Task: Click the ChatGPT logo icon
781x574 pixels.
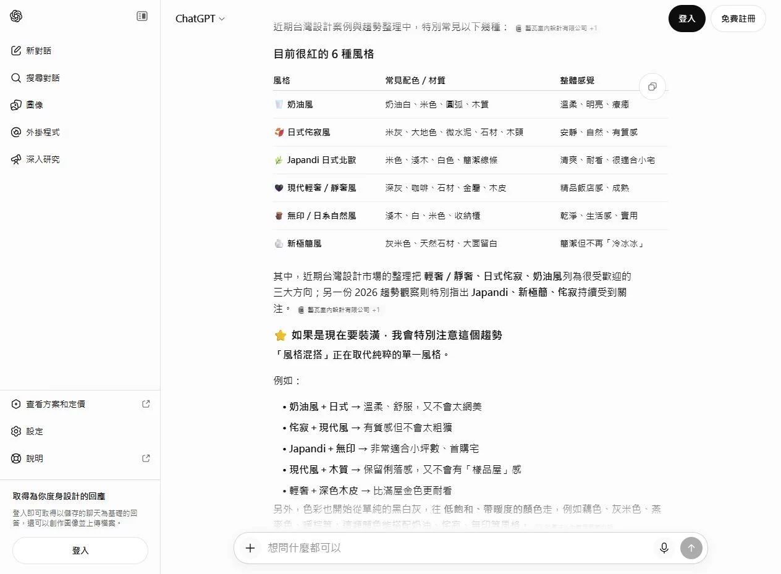Action: pos(16,16)
